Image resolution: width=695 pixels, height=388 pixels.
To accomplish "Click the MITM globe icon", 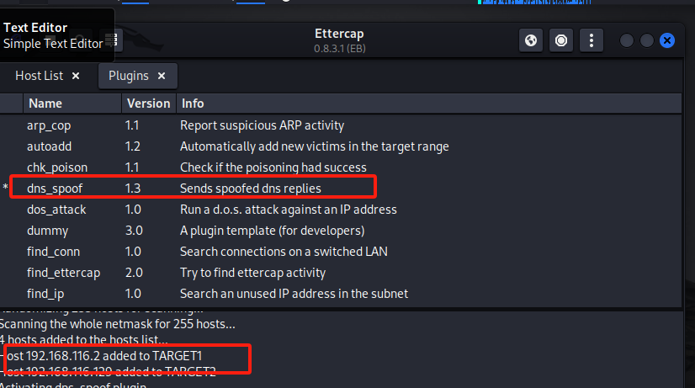I will [531, 40].
